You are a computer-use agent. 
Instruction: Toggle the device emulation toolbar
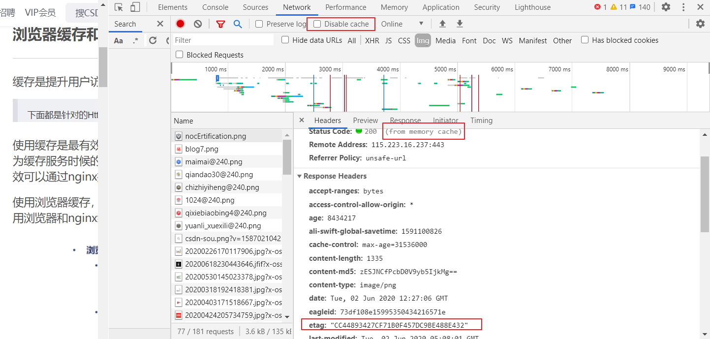[134, 7]
